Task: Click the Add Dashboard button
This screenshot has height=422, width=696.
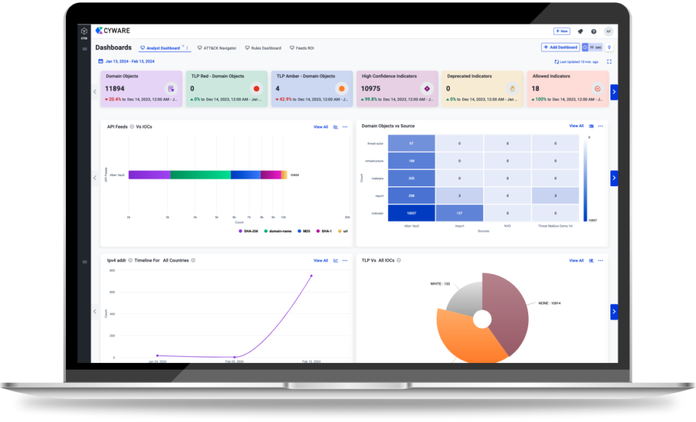Action: (560, 48)
